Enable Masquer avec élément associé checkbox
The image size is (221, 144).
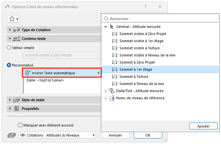(20, 125)
